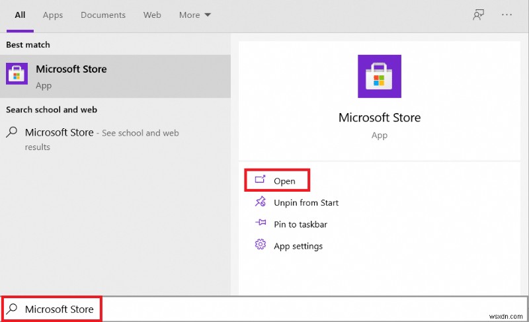
Task: Expand the More filter dropdown
Action: pyautogui.click(x=194, y=15)
